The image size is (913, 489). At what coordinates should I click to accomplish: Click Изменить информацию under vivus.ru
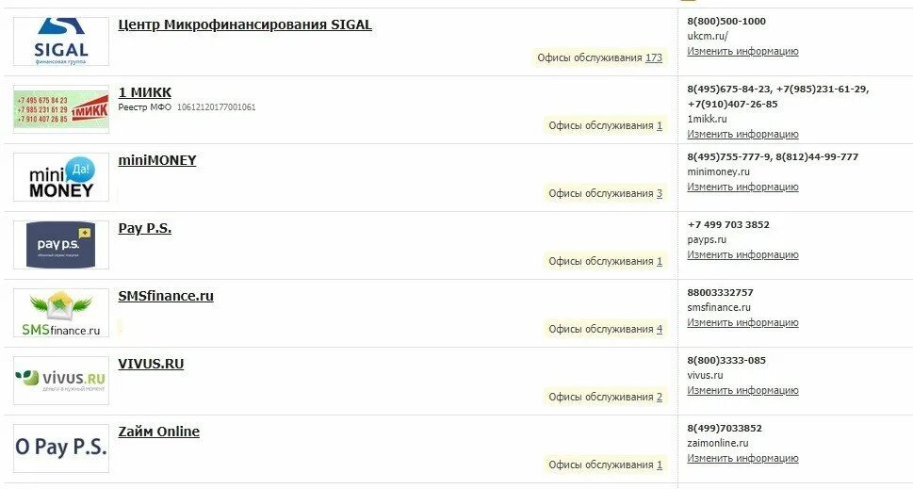742,391
